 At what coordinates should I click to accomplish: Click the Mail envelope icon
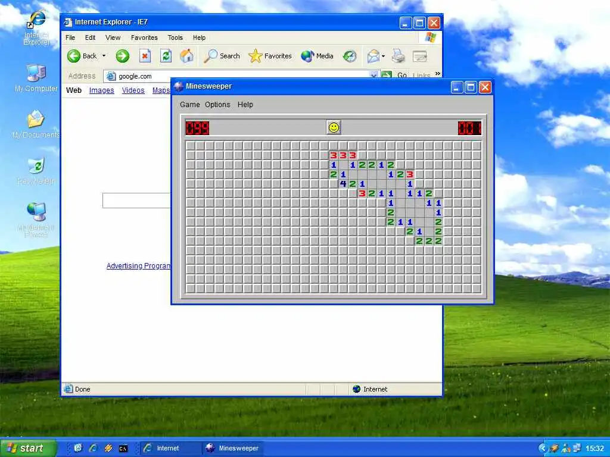click(373, 56)
